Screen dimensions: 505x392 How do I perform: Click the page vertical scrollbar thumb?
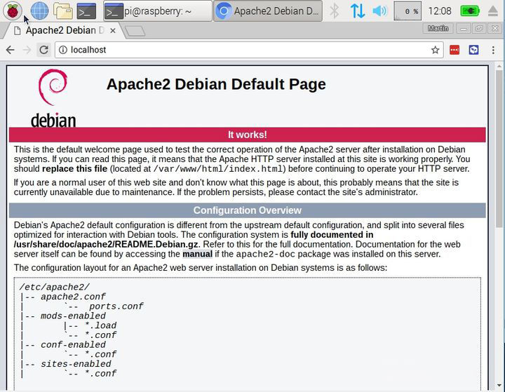pos(499,148)
